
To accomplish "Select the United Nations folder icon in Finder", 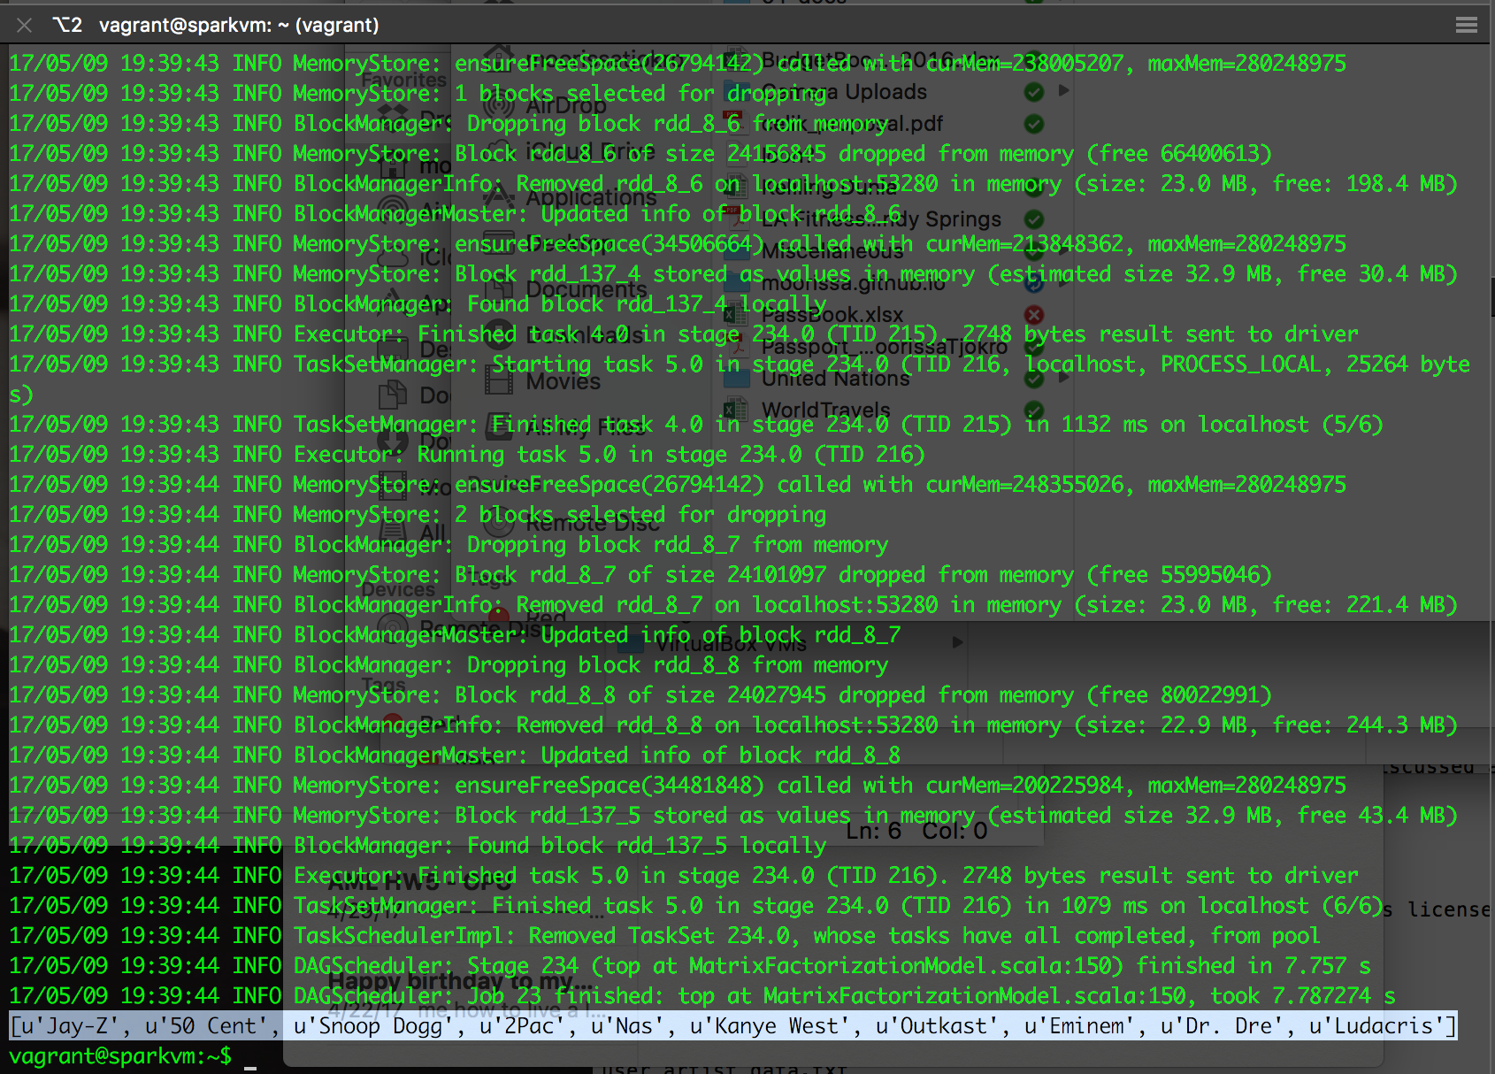I will [736, 378].
